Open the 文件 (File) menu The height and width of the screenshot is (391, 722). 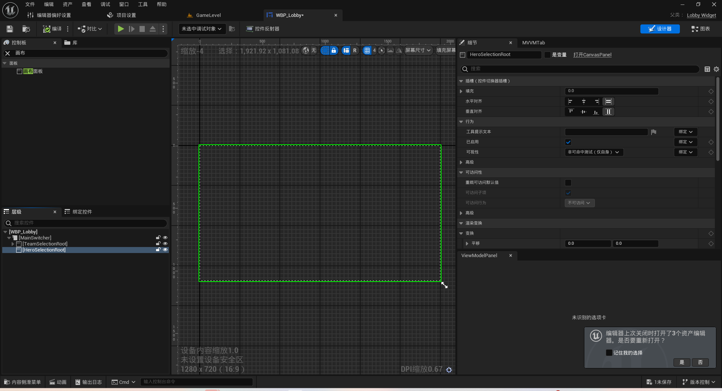[30, 5]
